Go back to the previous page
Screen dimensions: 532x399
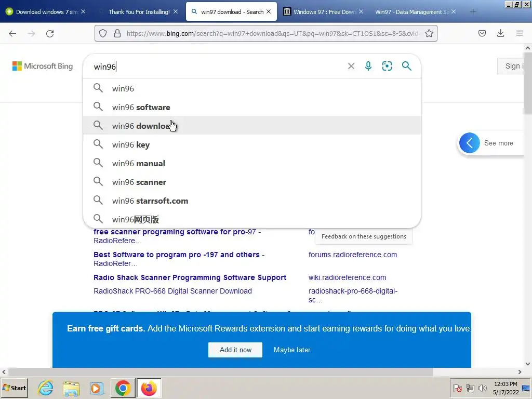pyautogui.click(x=12, y=33)
